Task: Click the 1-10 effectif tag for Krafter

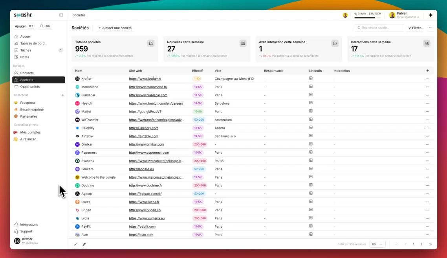Action: (197, 79)
